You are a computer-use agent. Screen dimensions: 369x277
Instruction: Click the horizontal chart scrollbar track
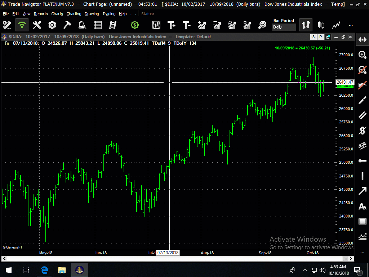tap(178, 258)
